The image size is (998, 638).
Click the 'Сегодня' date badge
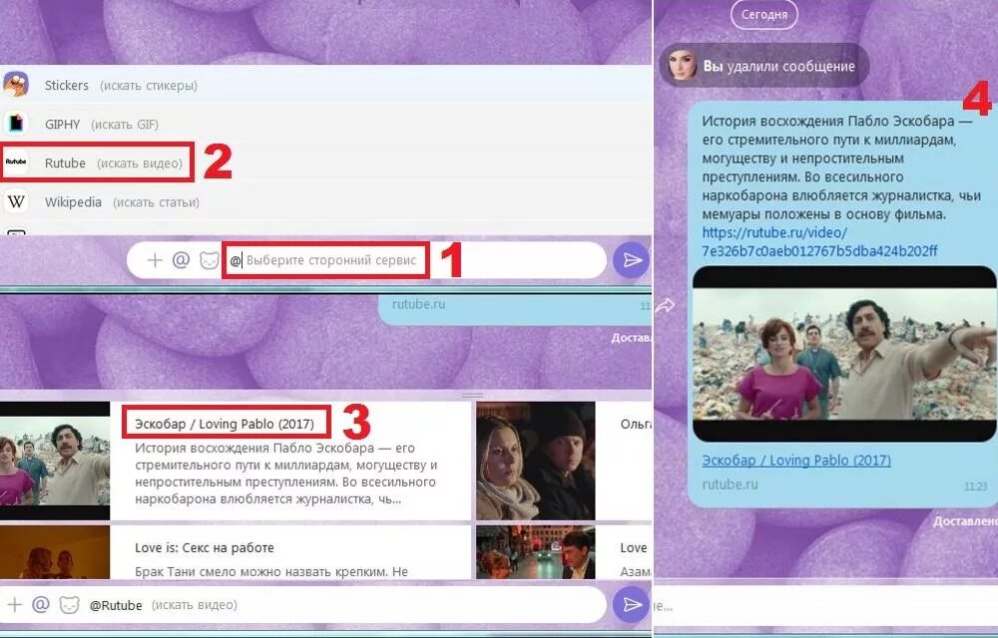point(764,14)
